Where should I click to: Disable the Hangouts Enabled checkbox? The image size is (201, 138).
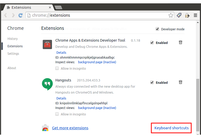(x=152, y=82)
